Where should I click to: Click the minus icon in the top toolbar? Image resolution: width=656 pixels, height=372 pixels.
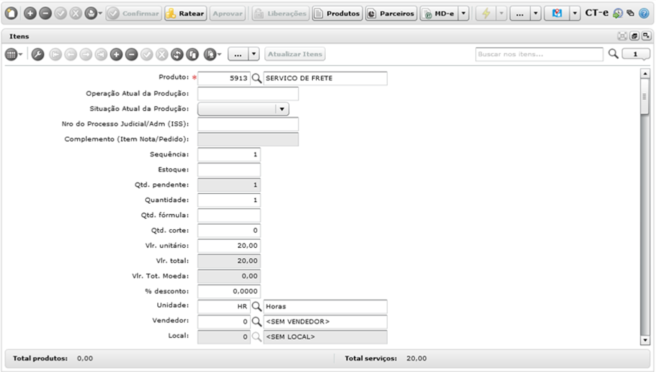click(x=45, y=13)
